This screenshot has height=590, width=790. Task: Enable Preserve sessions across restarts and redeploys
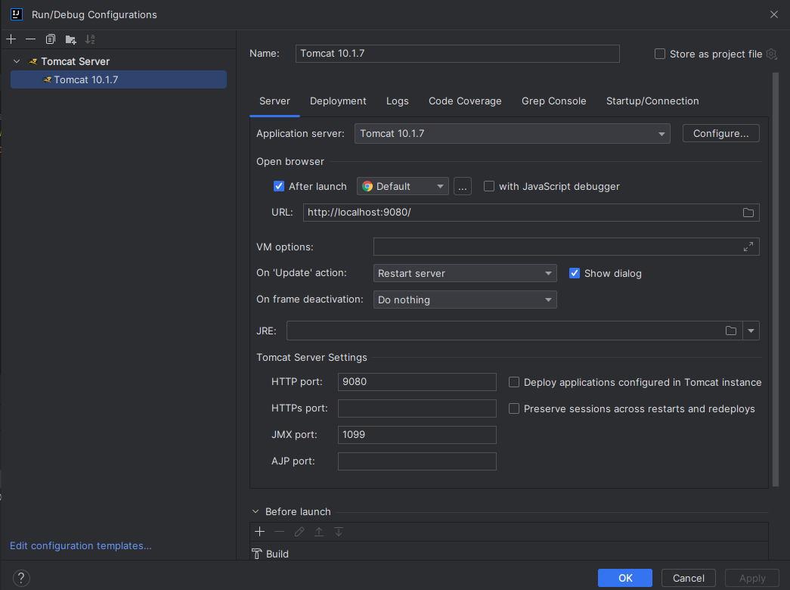514,408
